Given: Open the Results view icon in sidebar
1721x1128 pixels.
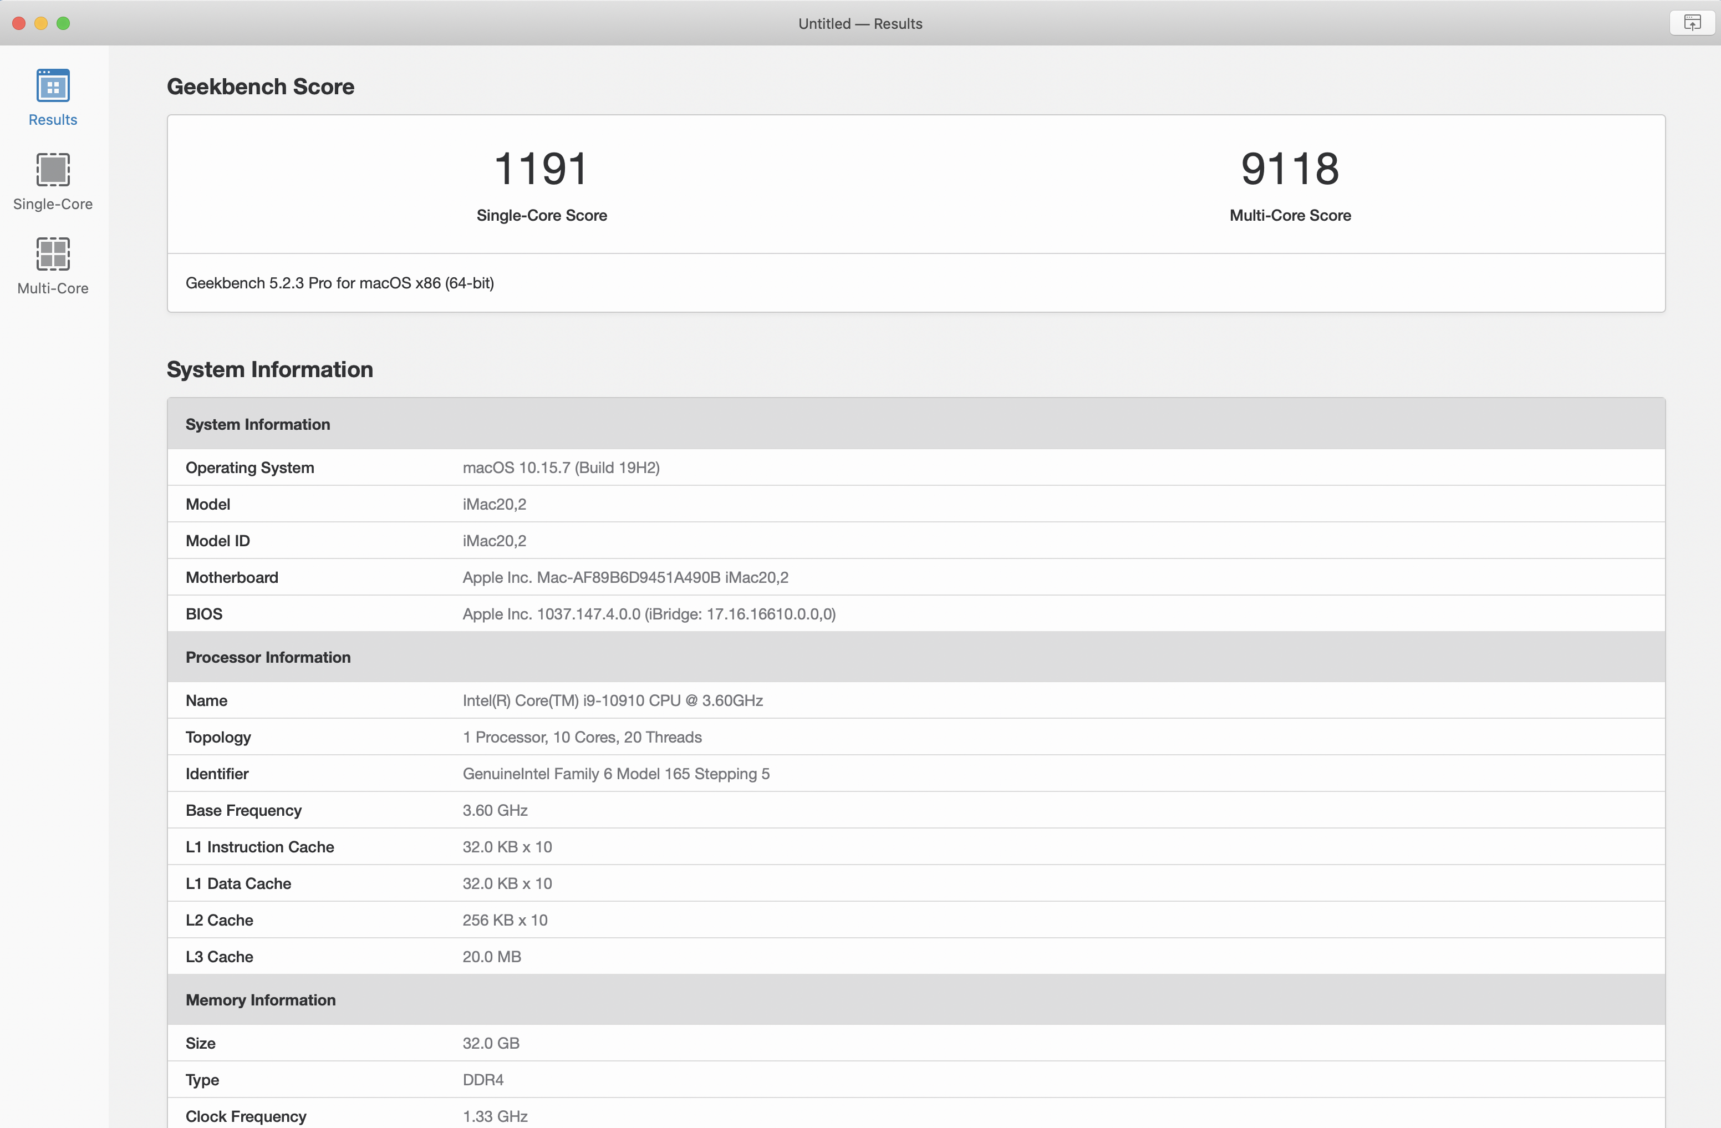Looking at the screenshot, I should pos(53,86).
